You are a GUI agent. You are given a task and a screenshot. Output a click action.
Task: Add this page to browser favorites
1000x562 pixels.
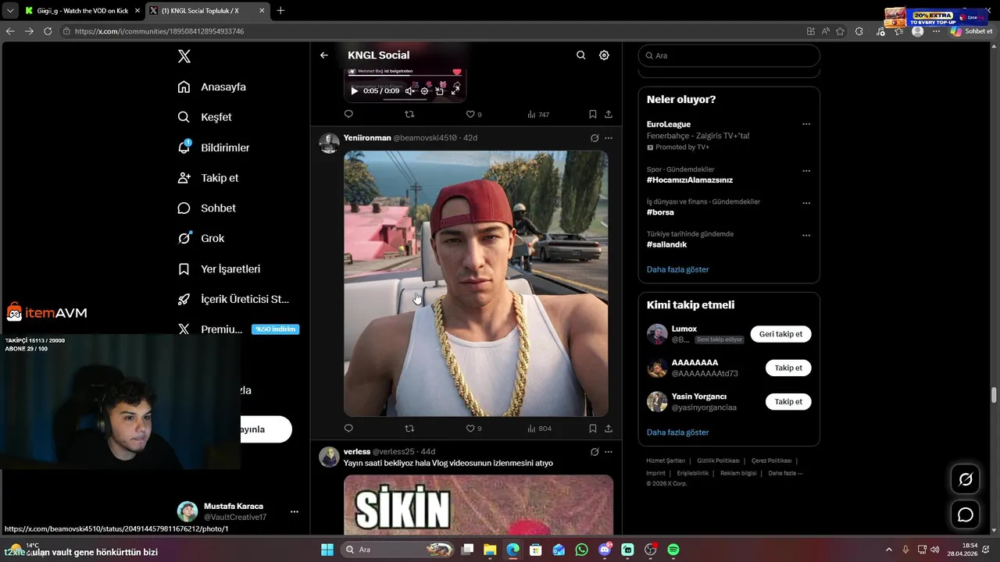click(841, 31)
